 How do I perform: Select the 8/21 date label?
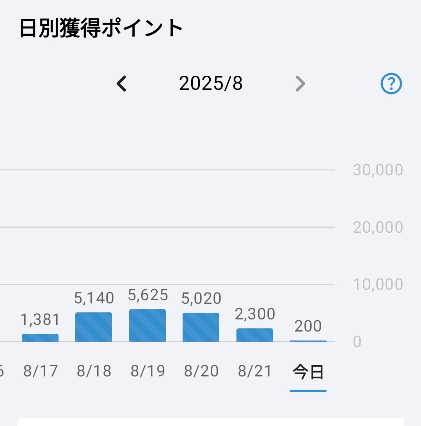coord(255,371)
